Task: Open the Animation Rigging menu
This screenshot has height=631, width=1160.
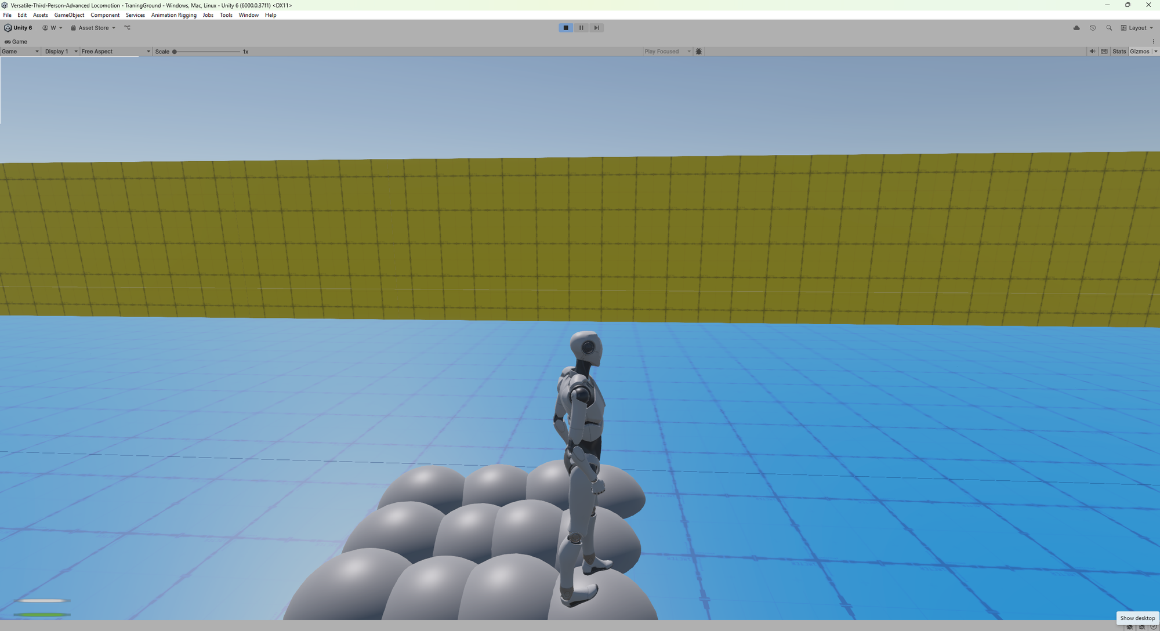Action: click(173, 15)
